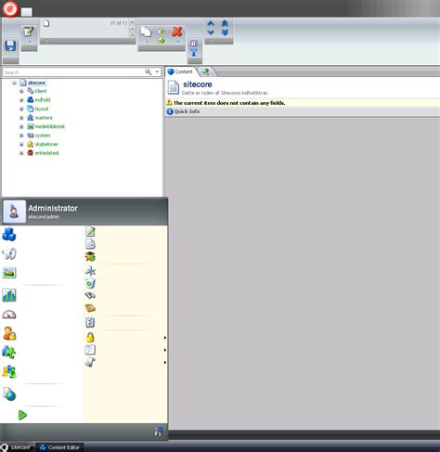Click into the Search field above the tree
Viewport: 440px width, 452px height.
(72, 72)
